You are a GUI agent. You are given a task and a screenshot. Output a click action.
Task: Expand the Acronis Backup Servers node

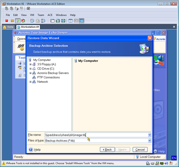[30, 73]
